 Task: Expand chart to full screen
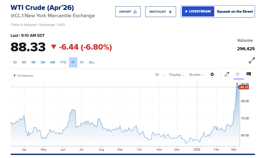[x=252, y=61]
